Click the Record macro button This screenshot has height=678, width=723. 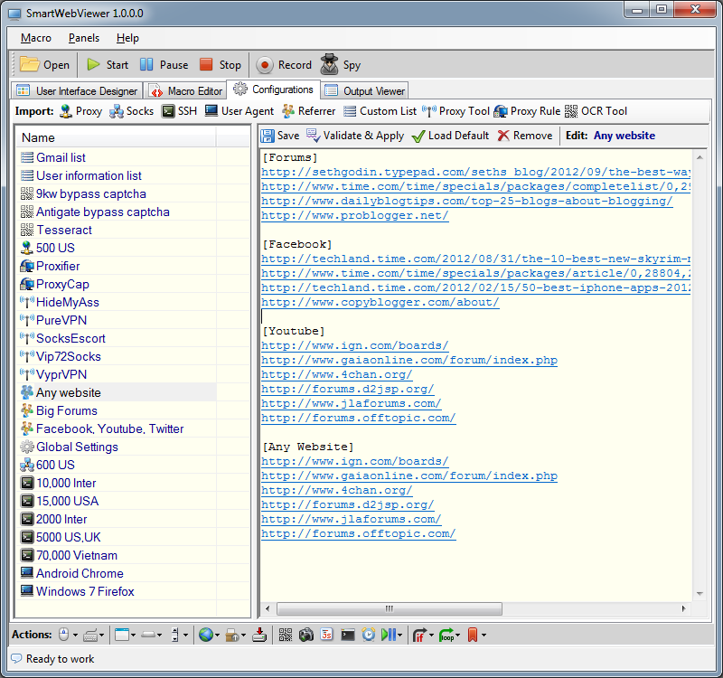click(x=284, y=65)
